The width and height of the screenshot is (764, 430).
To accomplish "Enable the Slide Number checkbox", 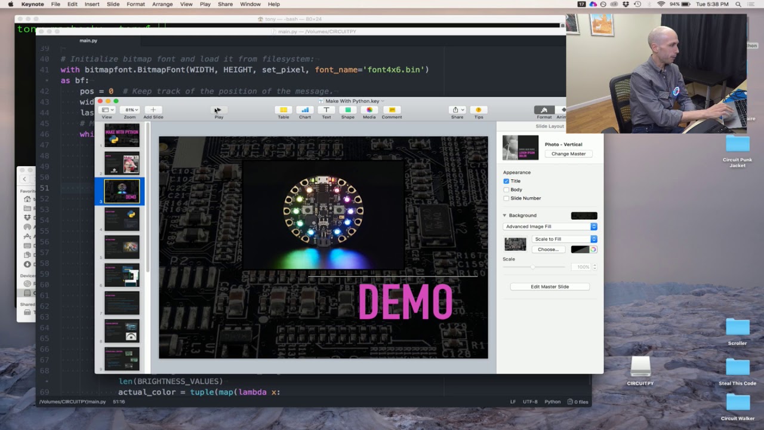I will [506, 198].
